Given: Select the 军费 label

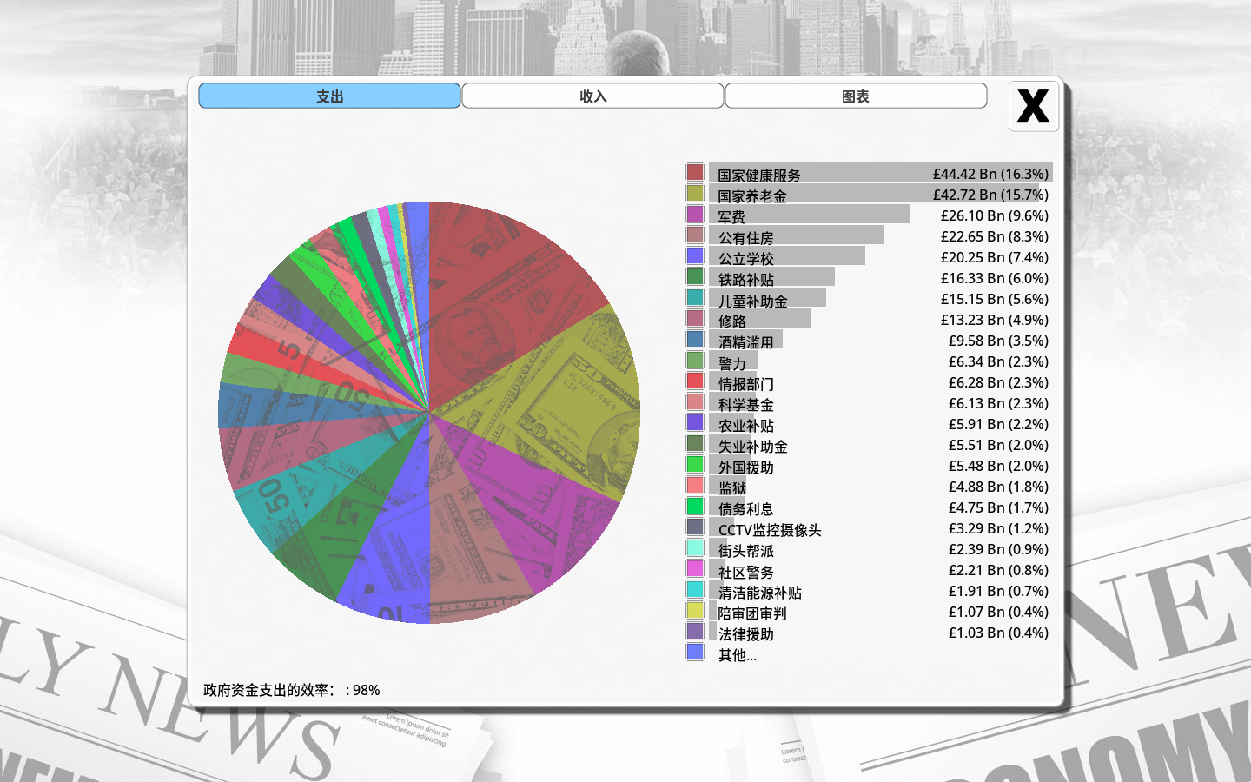Looking at the screenshot, I should point(731,217).
